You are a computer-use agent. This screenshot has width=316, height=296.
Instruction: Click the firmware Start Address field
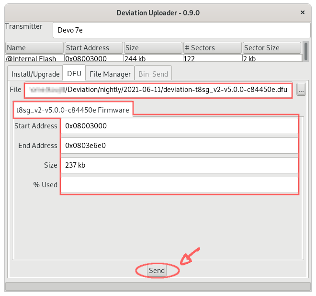tap(180, 126)
